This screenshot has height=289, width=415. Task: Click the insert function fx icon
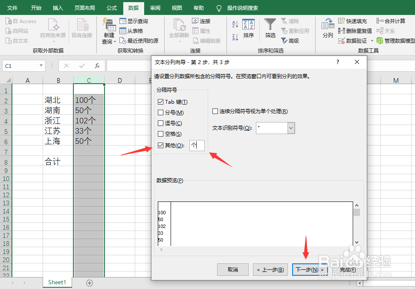97,66
